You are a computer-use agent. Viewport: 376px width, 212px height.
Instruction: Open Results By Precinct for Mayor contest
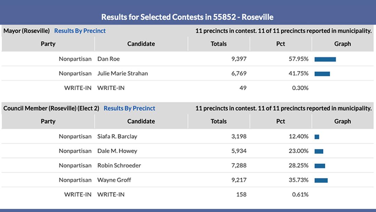coord(80,30)
